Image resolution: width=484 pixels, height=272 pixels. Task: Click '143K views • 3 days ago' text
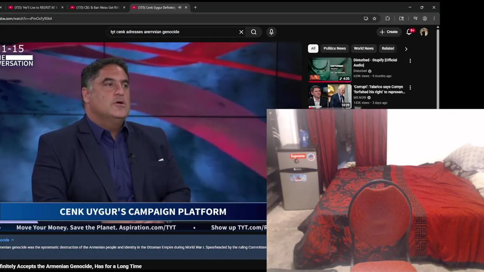(371, 103)
